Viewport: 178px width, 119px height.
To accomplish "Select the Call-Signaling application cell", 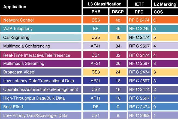I will click(16, 37).
